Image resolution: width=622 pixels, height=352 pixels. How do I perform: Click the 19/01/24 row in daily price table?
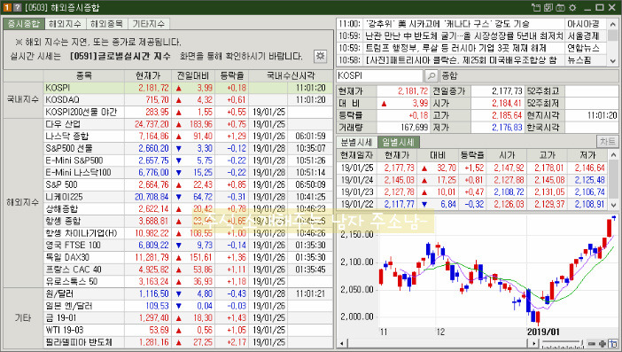coord(472,180)
